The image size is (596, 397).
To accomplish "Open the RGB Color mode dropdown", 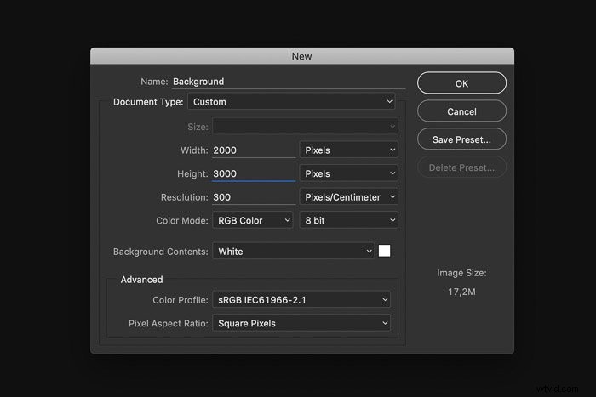I will [x=252, y=220].
